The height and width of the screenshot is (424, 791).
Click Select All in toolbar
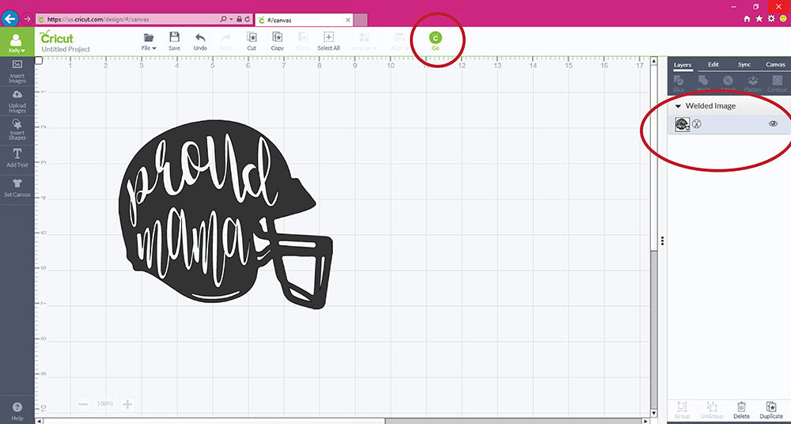pos(328,40)
